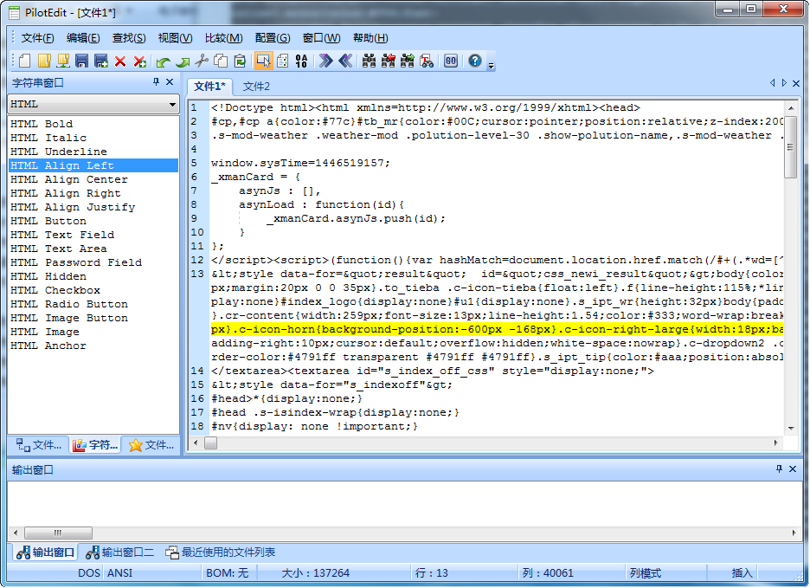Expand the toolbar options overflow arrow

[x=492, y=66]
